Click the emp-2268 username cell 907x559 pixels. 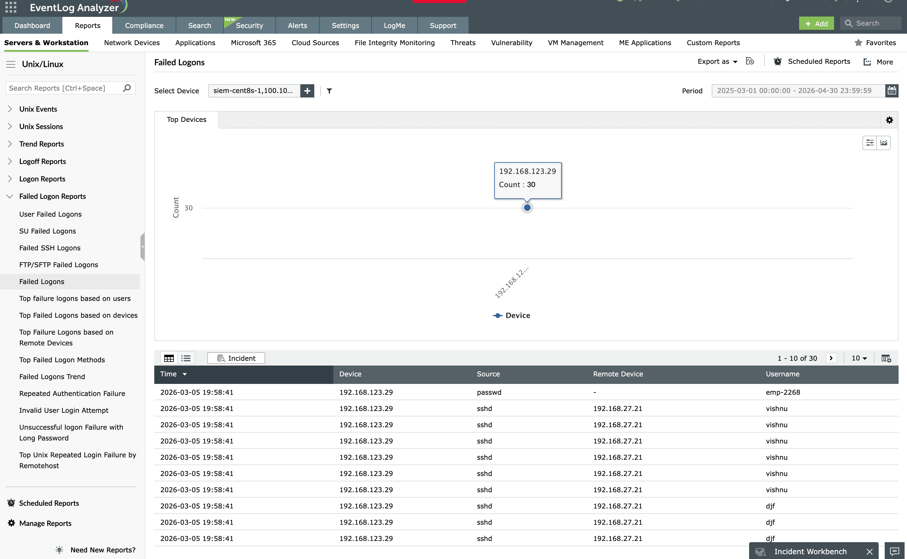coord(783,392)
